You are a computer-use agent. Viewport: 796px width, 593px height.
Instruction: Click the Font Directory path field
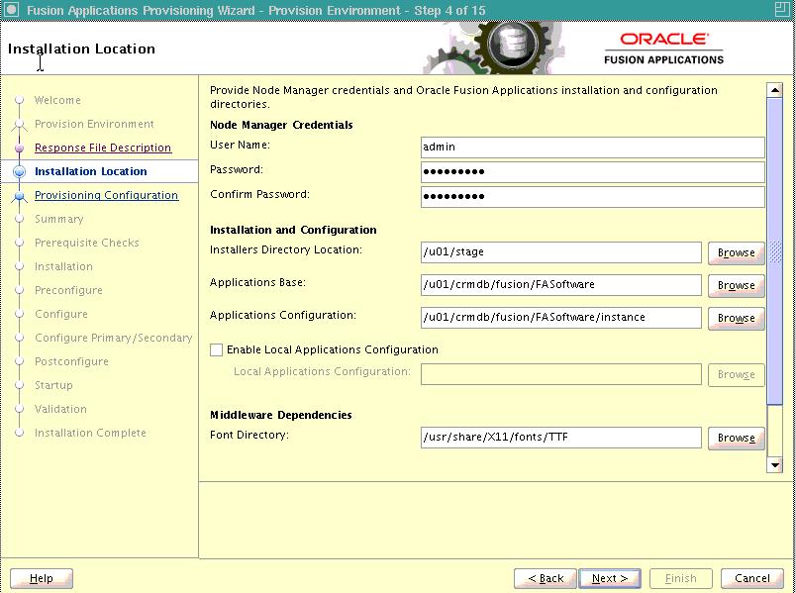click(561, 438)
